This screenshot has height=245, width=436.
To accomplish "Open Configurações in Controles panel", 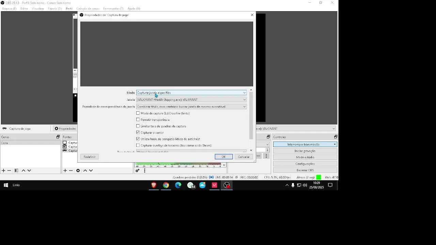I will point(305,164).
